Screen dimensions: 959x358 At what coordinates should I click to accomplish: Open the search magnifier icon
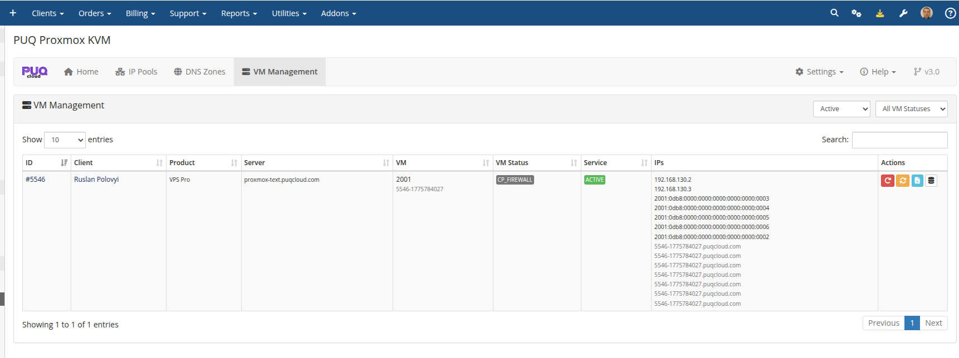(834, 13)
